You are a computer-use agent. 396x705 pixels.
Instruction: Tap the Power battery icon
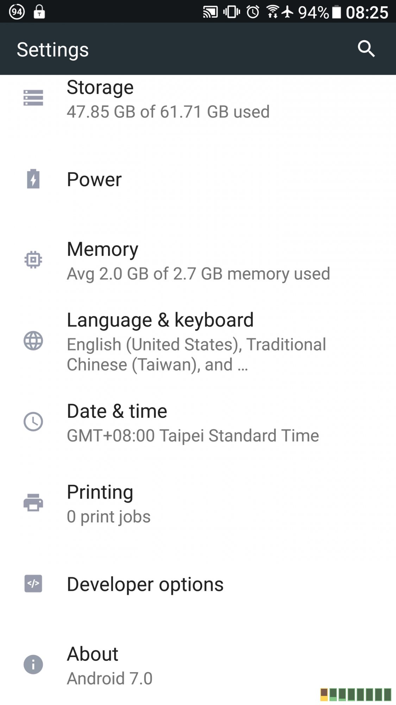(33, 179)
